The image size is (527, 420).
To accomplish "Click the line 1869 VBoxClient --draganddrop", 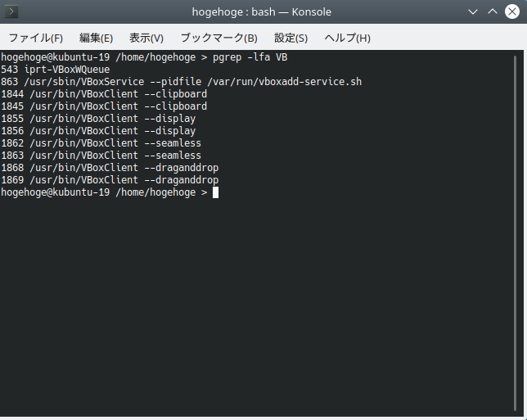I will tap(110, 180).
